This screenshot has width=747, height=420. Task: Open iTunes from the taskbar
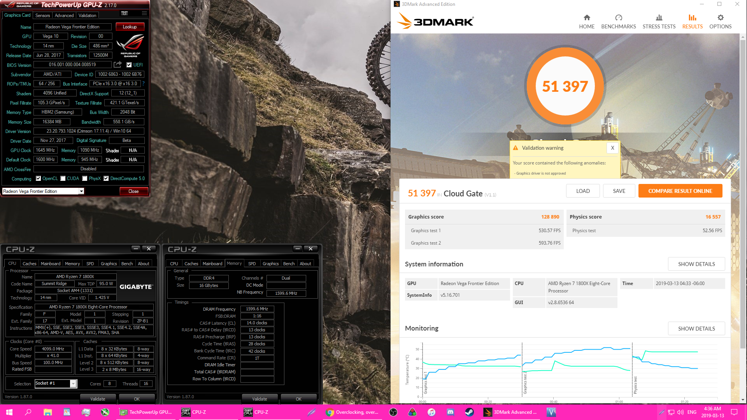[431, 412]
